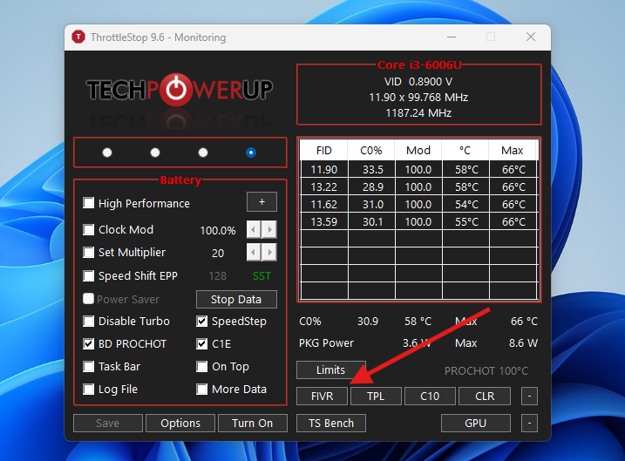Lower Set Multiplier with left arrow
Image resolution: width=625 pixels, height=461 pixels.
(x=254, y=252)
